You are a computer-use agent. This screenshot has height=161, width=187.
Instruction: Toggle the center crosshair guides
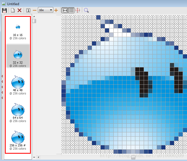pyautogui.click(x=78, y=10)
